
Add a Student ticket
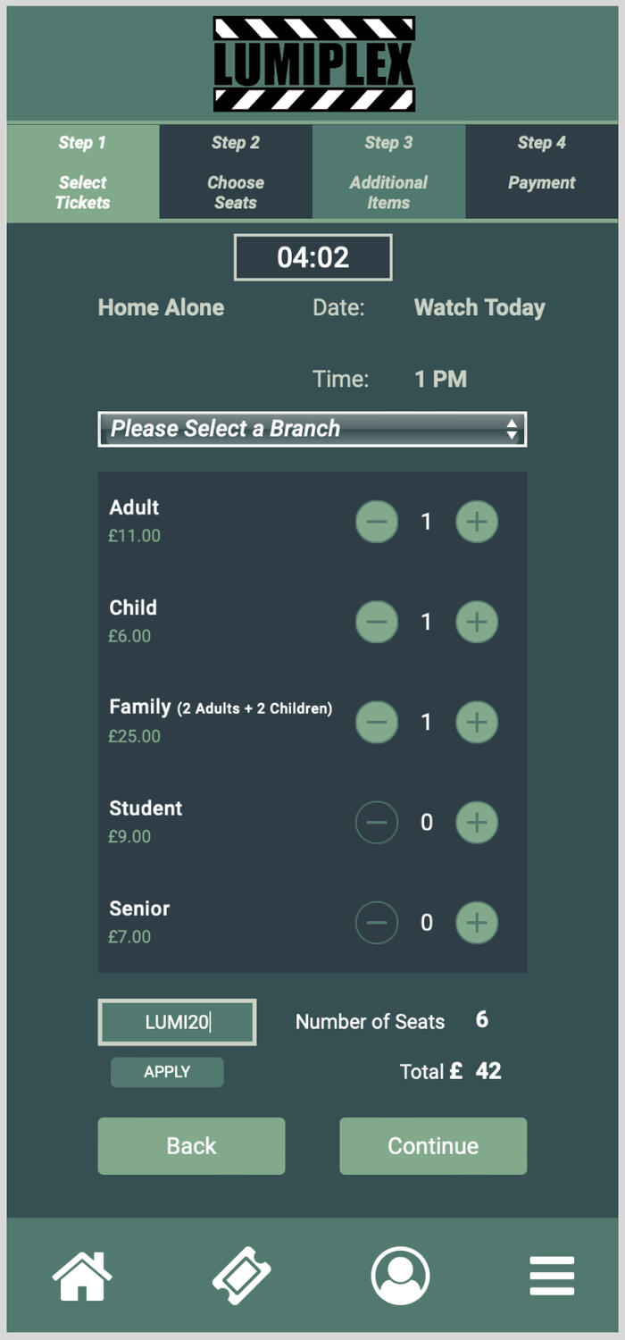tap(477, 822)
